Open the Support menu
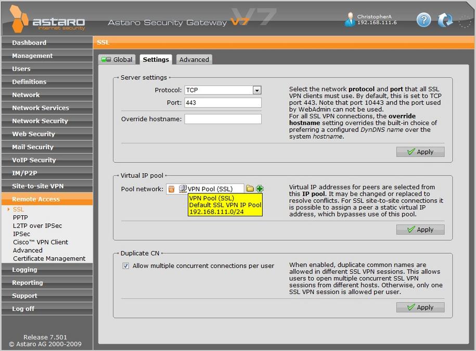The width and height of the screenshot is (476, 351). (47, 296)
